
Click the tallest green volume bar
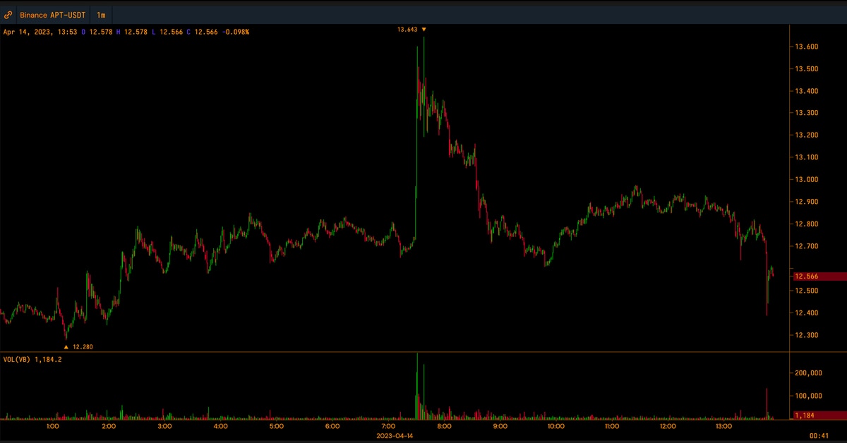pos(417,388)
